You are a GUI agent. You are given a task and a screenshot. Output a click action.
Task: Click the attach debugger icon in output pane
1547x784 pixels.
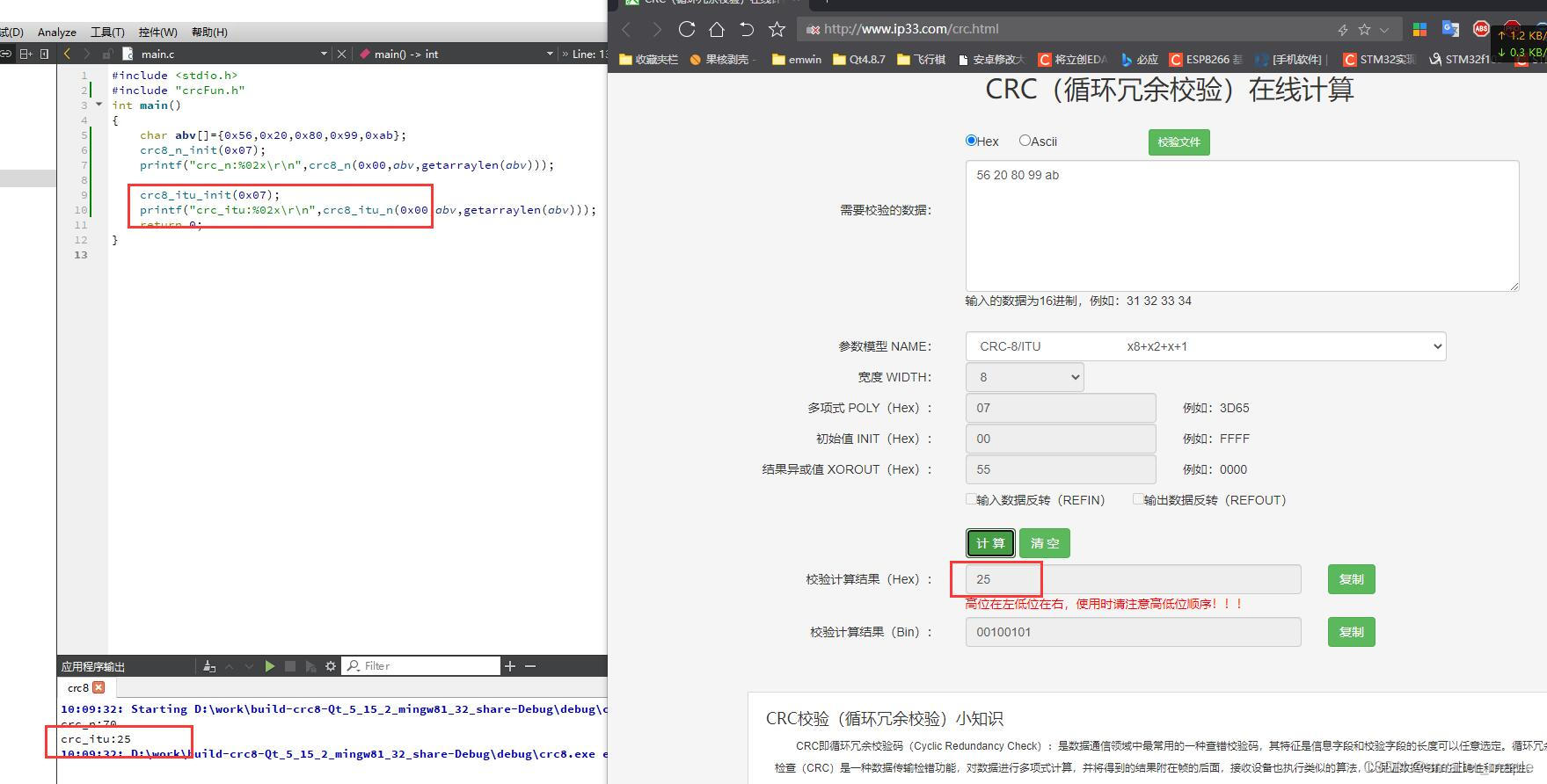310,666
